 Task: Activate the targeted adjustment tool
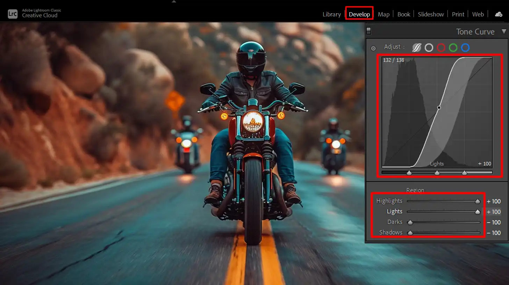[373, 48]
